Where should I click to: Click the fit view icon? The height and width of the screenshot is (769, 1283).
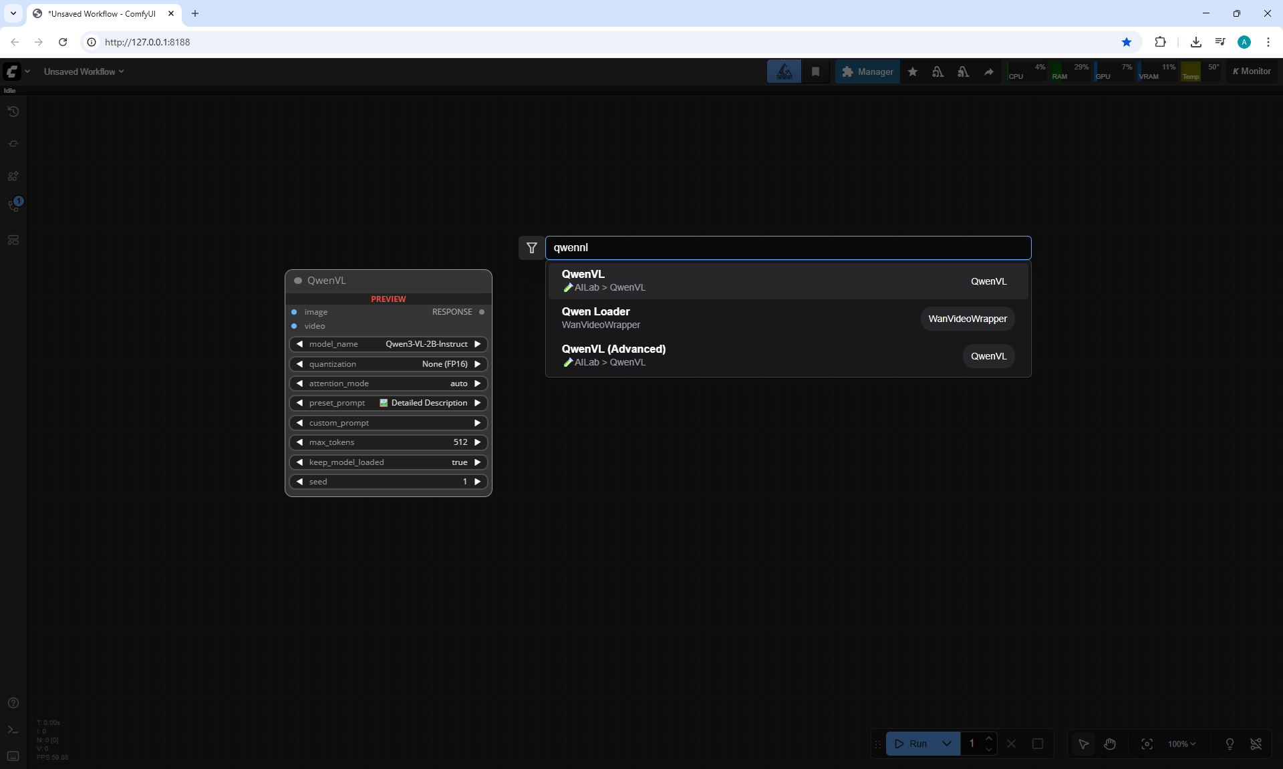[x=1147, y=744]
